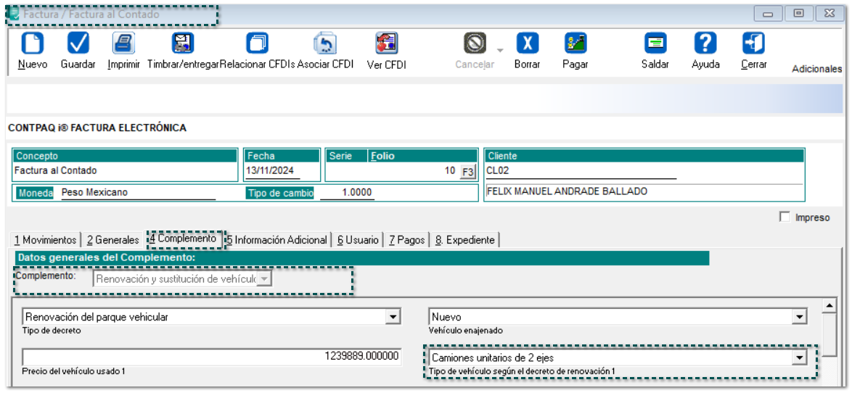
Task: Open Ver CFDI viewer
Action: (386, 44)
